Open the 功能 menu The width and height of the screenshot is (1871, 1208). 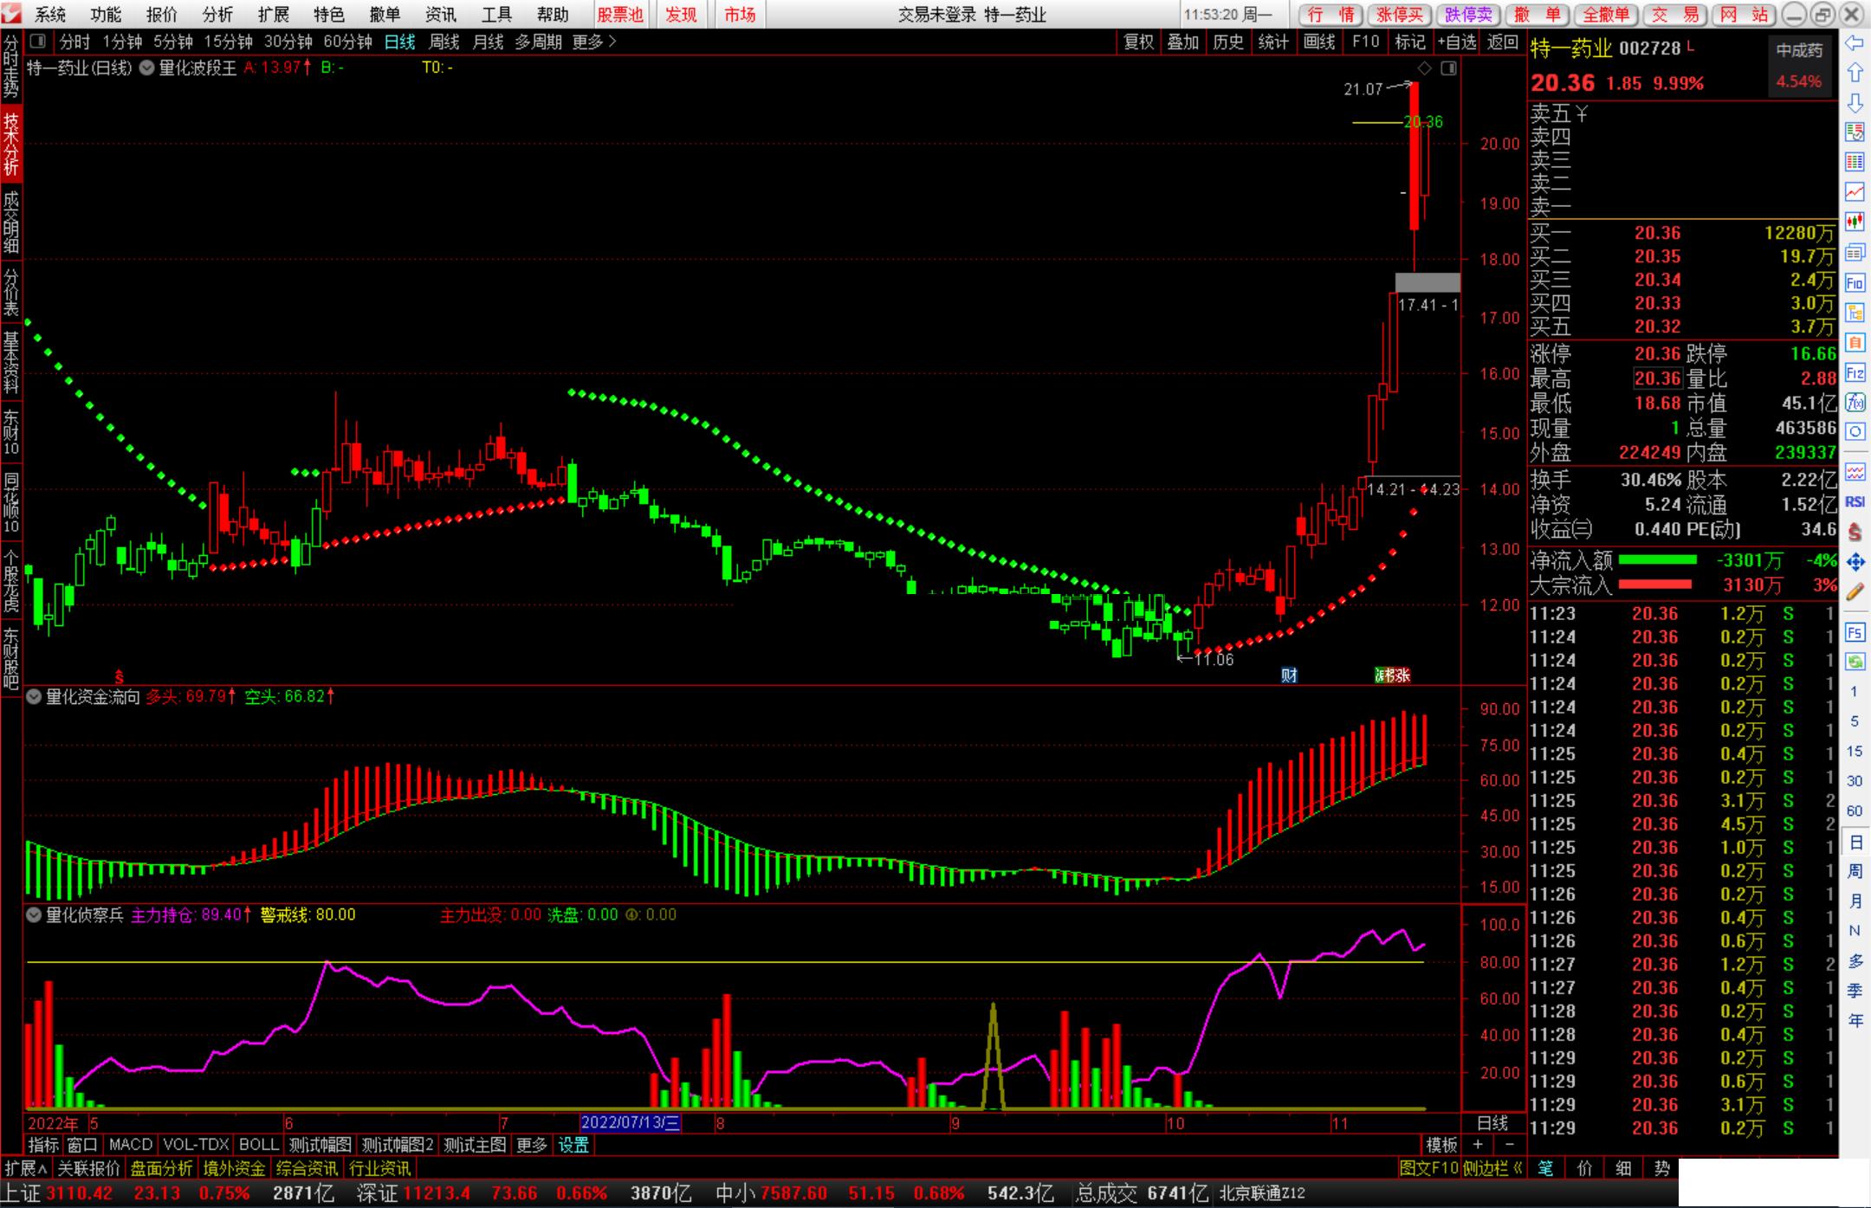[x=106, y=15]
